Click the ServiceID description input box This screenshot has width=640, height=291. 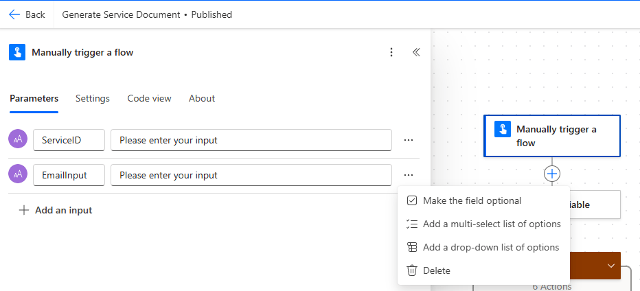[251, 140]
